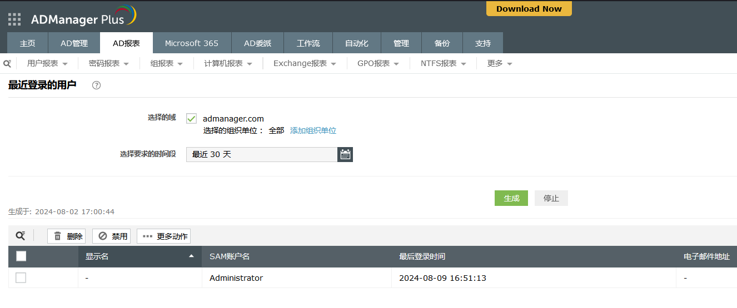The height and width of the screenshot is (308, 737).
Task: Click the Administrator account name cell
Action: (236, 278)
